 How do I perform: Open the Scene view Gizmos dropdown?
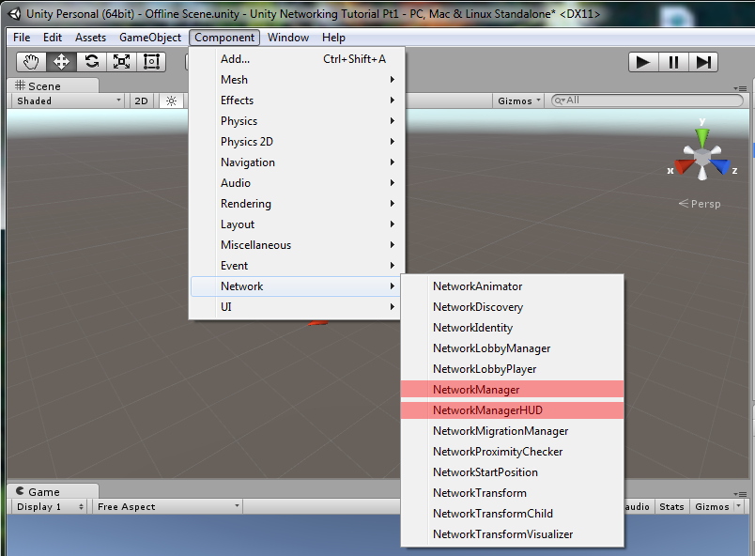(518, 101)
